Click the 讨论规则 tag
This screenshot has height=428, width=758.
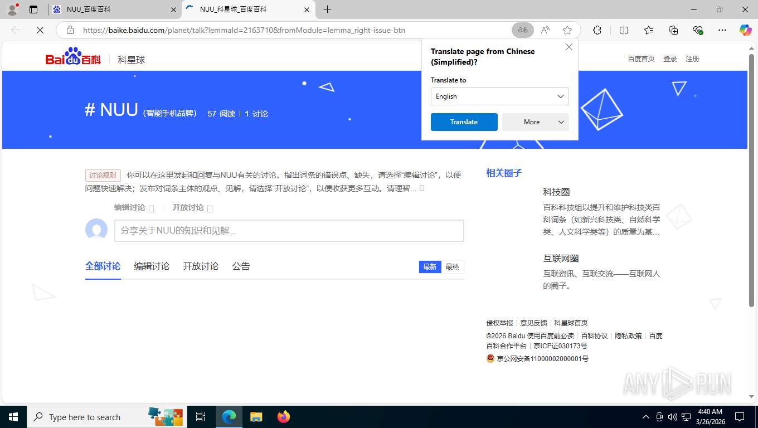click(x=103, y=176)
